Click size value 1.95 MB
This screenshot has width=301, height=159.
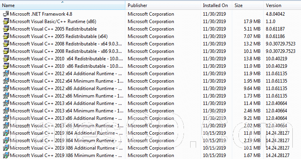[252, 81]
